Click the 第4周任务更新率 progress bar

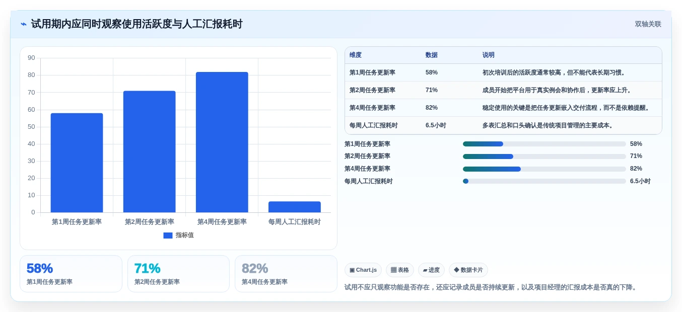click(x=544, y=169)
